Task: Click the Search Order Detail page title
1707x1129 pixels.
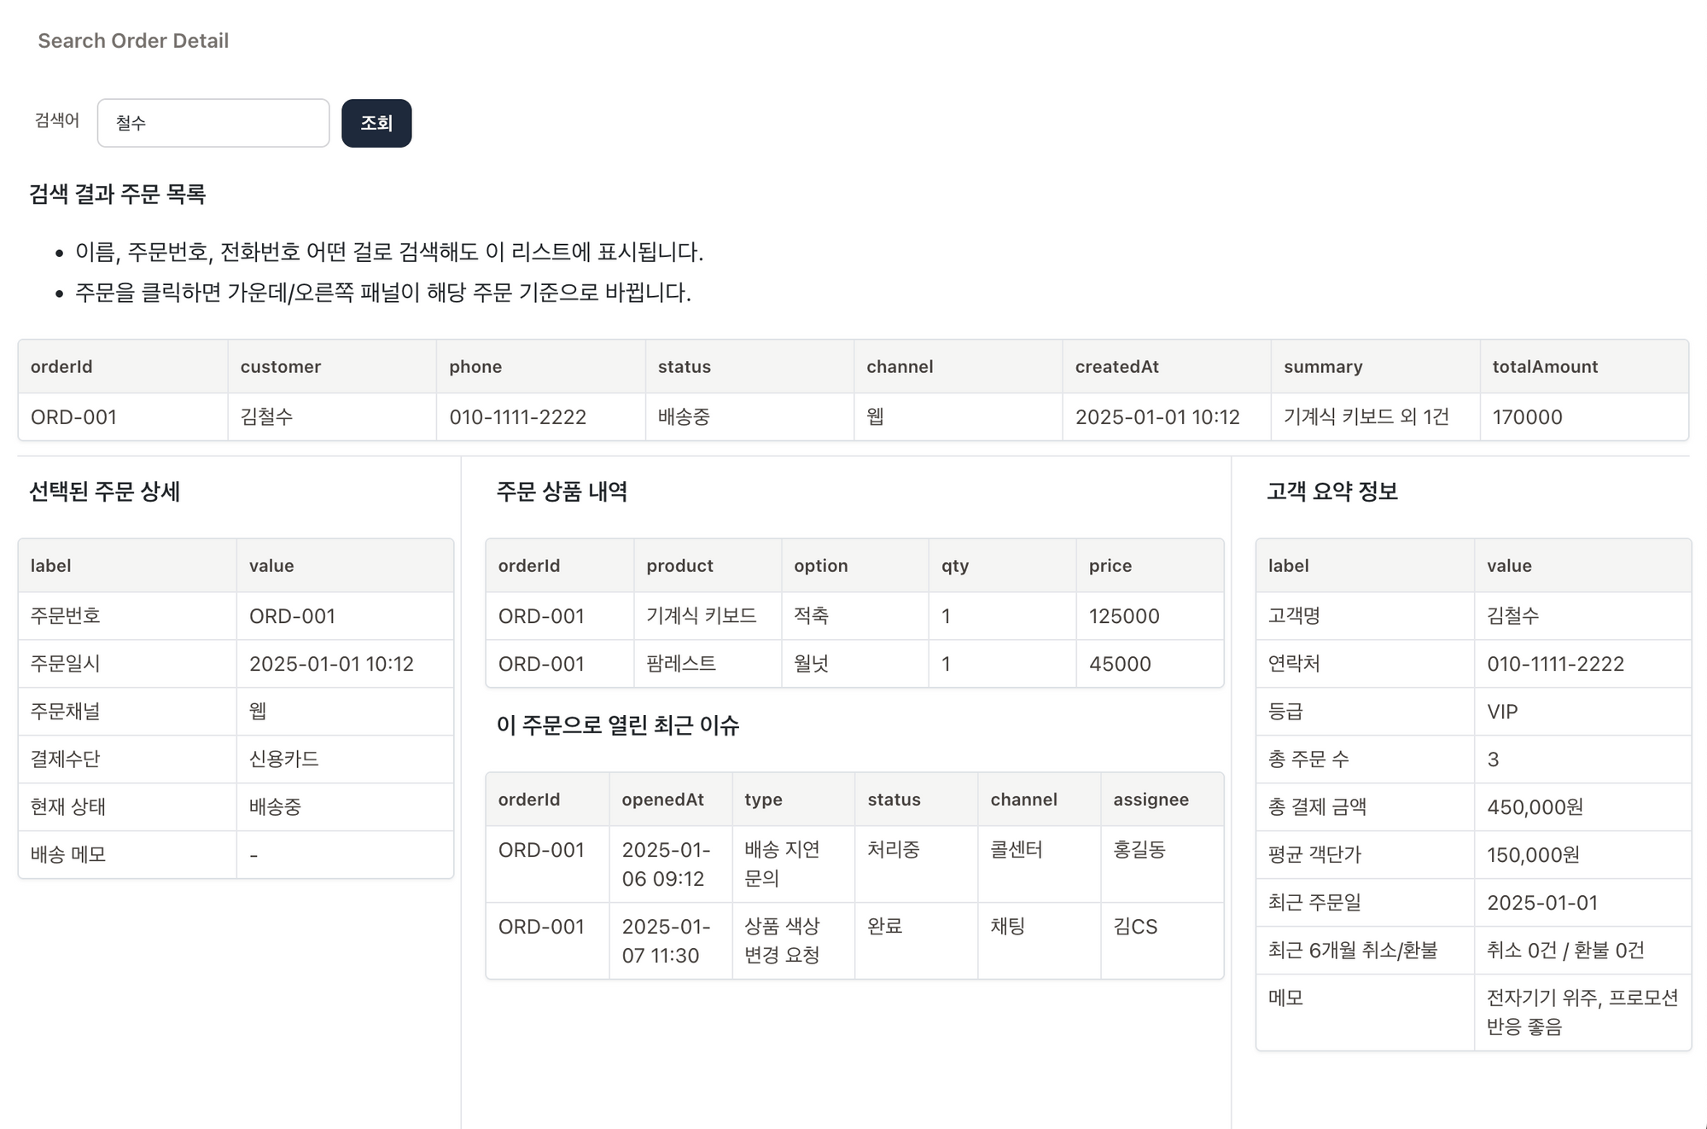Action: click(x=132, y=40)
